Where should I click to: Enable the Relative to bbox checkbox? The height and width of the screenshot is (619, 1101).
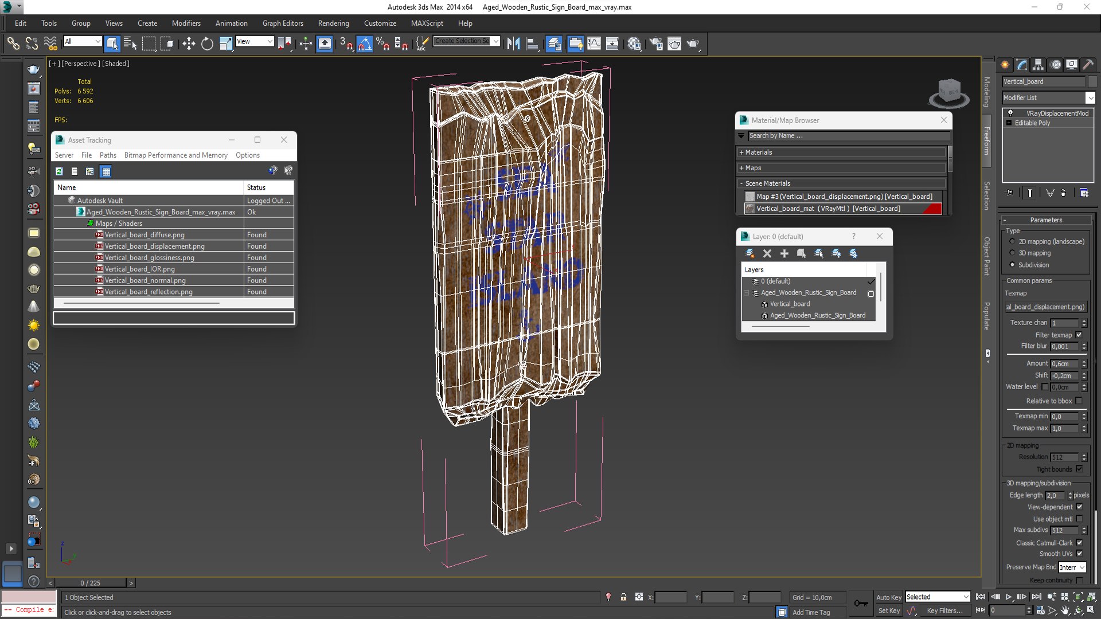[1079, 401]
